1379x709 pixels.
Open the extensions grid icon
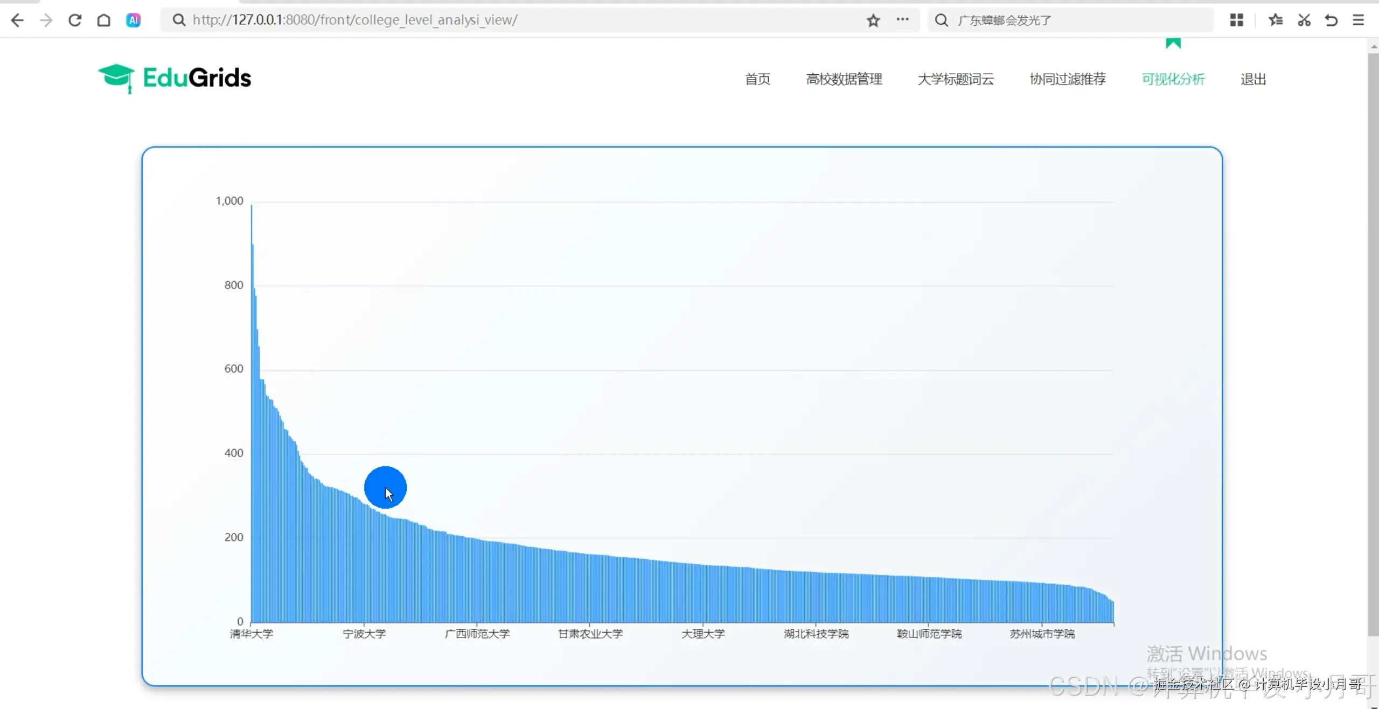[1236, 20]
